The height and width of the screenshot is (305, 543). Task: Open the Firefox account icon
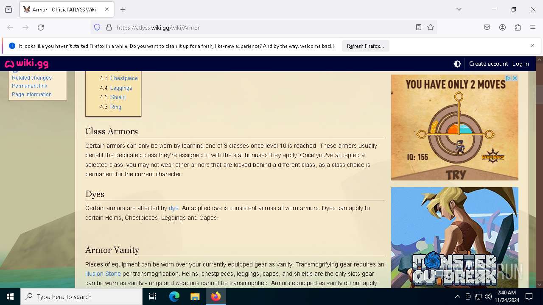(502, 28)
